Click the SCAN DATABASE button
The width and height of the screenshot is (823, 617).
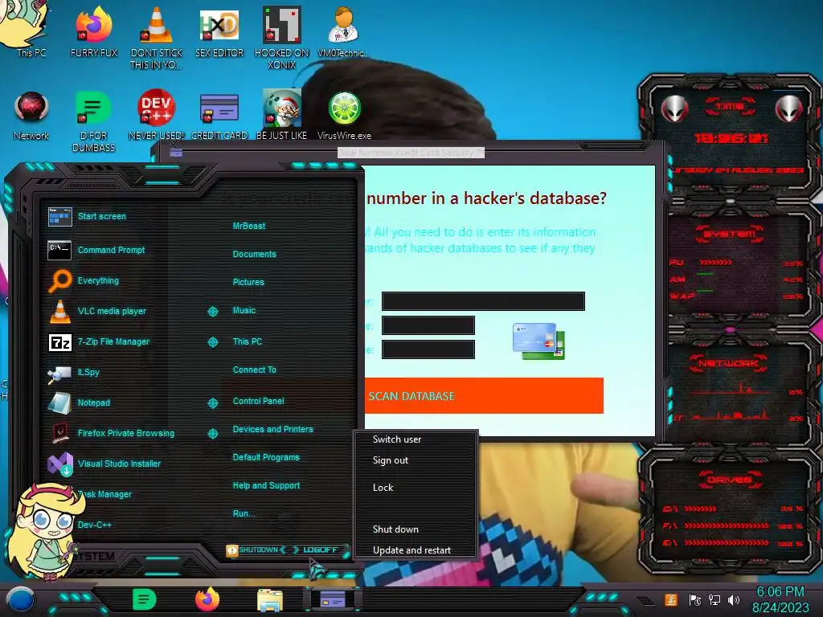pyautogui.click(x=483, y=396)
